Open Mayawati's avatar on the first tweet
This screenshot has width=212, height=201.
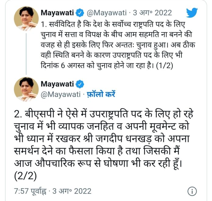[26, 19]
